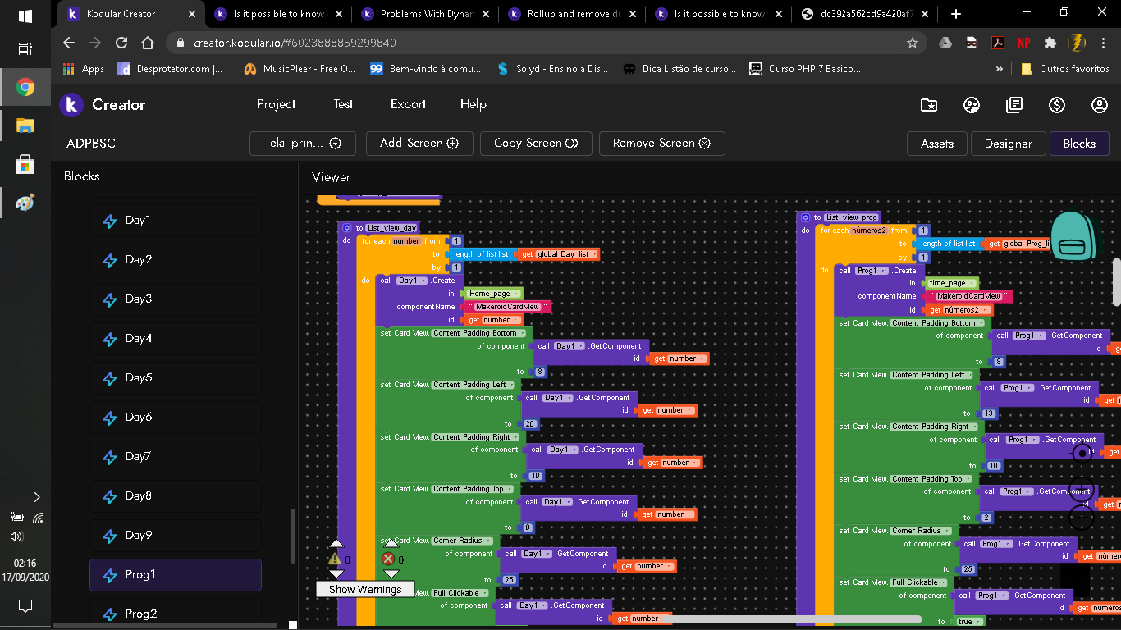Open the mutator gear on List_view_day procedure

[347, 228]
